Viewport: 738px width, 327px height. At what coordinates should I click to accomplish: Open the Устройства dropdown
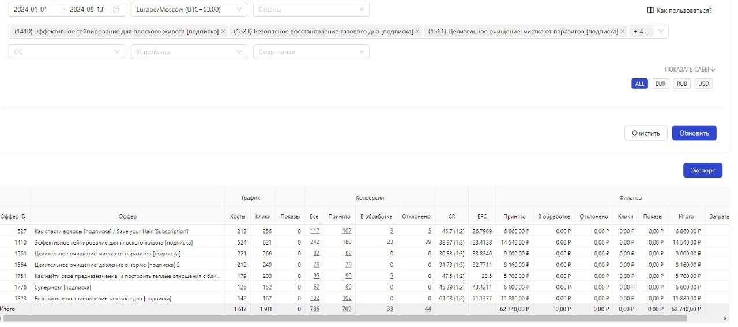click(189, 52)
